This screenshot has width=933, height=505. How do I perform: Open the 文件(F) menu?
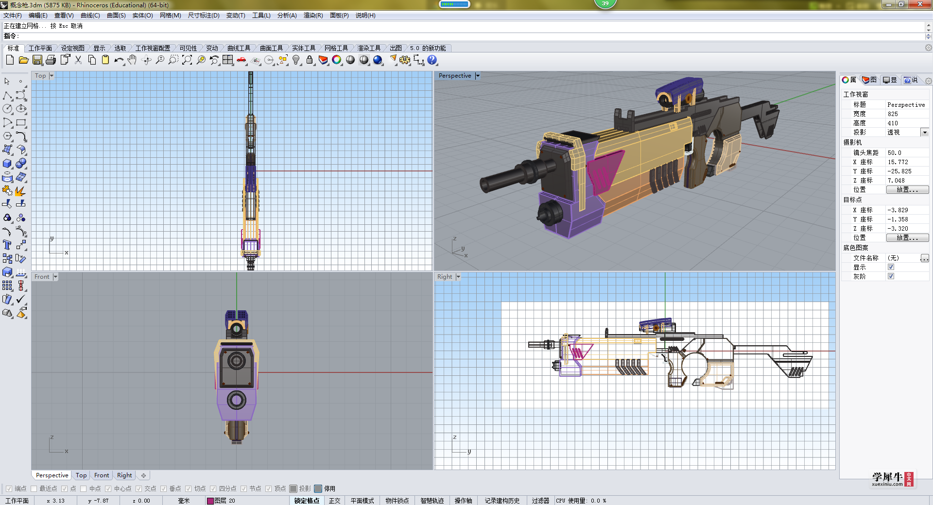click(x=13, y=16)
